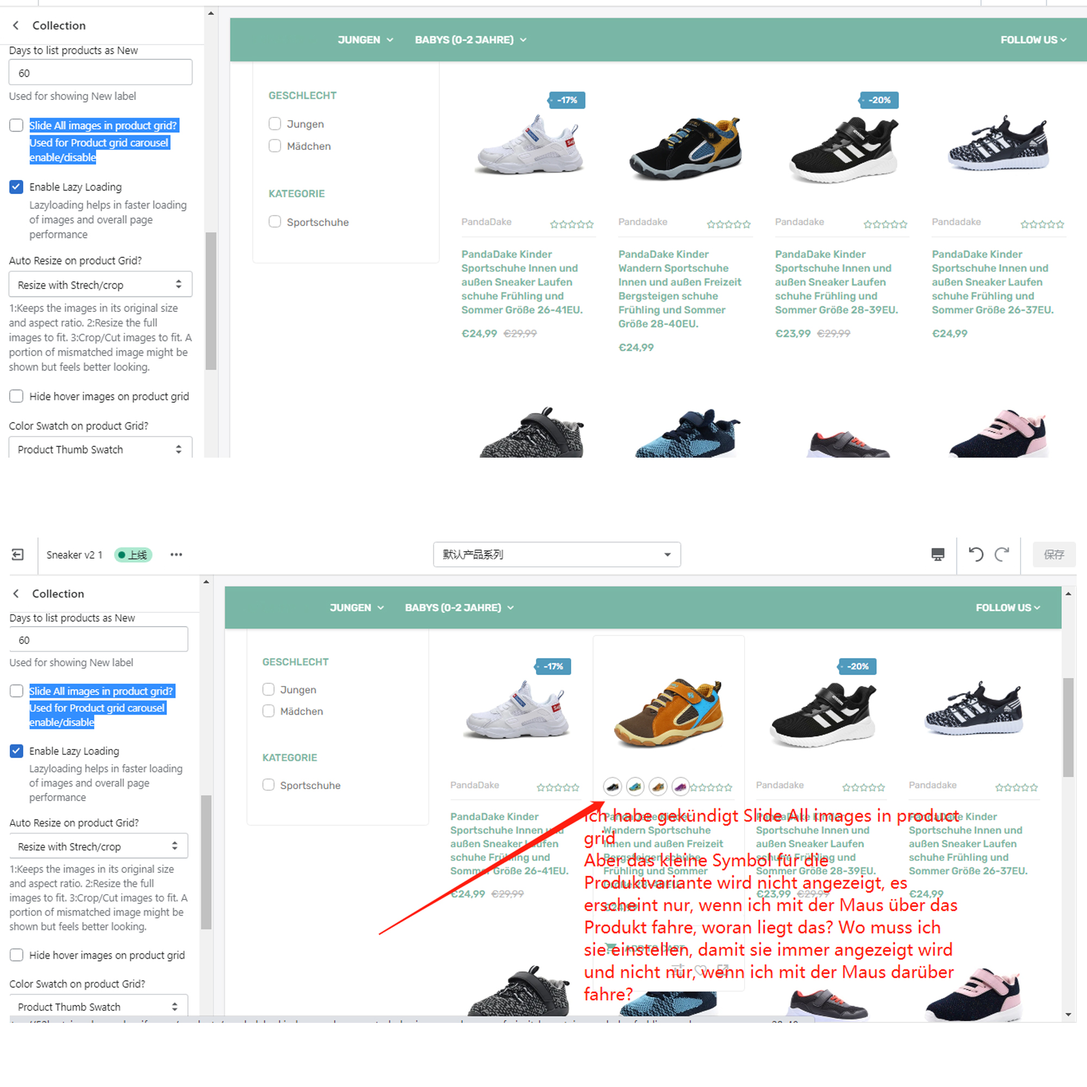This screenshot has width=1087, height=1087.
Task: Tick the Mädchen filter in lower preview
Action: click(x=268, y=711)
